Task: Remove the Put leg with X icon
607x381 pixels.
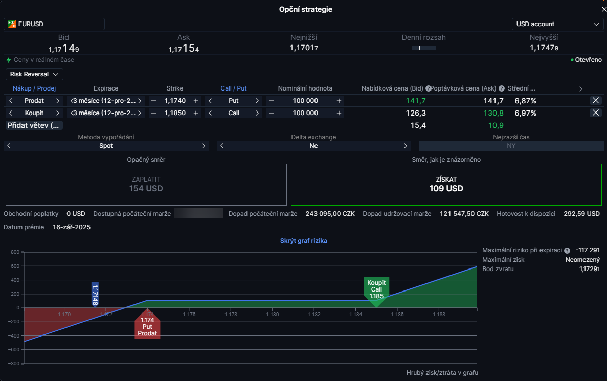Action: (x=595, y=101)
